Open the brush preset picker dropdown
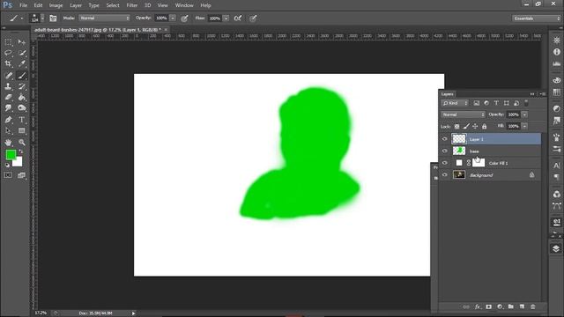This screenshot has width=564, height=317. (x=43, y=18)
